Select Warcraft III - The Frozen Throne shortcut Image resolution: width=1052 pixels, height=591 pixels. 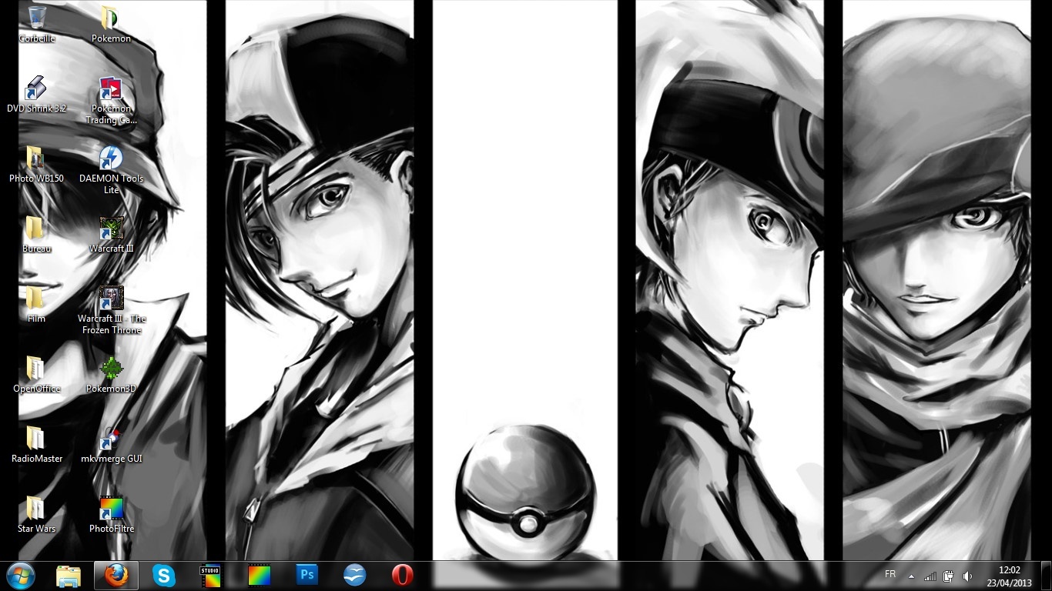pyautogui.click(x=111, y=309)
